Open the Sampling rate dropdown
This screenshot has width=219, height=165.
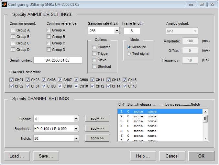coord(117,31)
